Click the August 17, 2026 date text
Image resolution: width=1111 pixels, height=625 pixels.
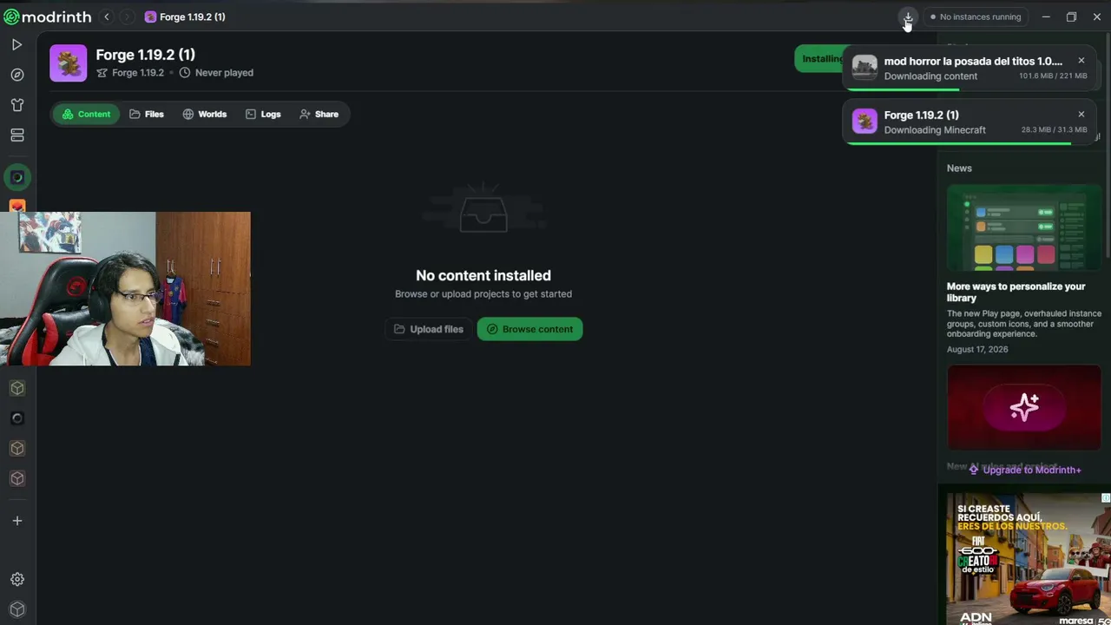pyautogui.click(x=977, y=350)
